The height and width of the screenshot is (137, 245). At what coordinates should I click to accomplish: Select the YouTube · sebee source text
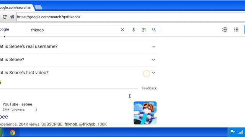point(17,104)
